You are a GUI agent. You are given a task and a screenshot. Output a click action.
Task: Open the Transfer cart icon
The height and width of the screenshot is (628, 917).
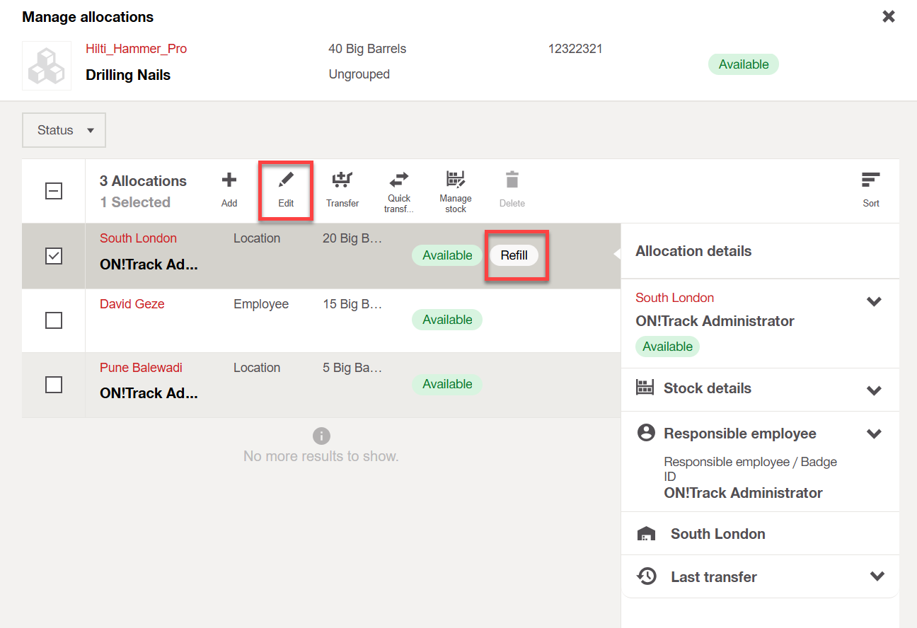click(x=342, y=180)
